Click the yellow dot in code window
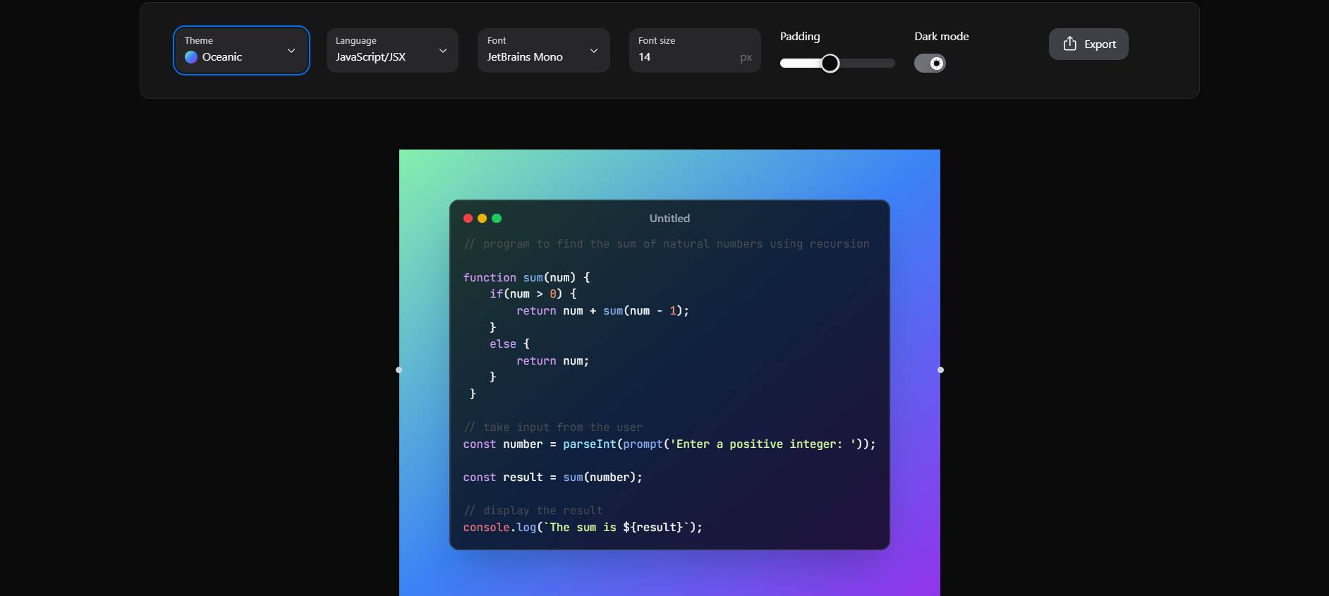The height and width of the screenshot is (596, 1329). 483,219
